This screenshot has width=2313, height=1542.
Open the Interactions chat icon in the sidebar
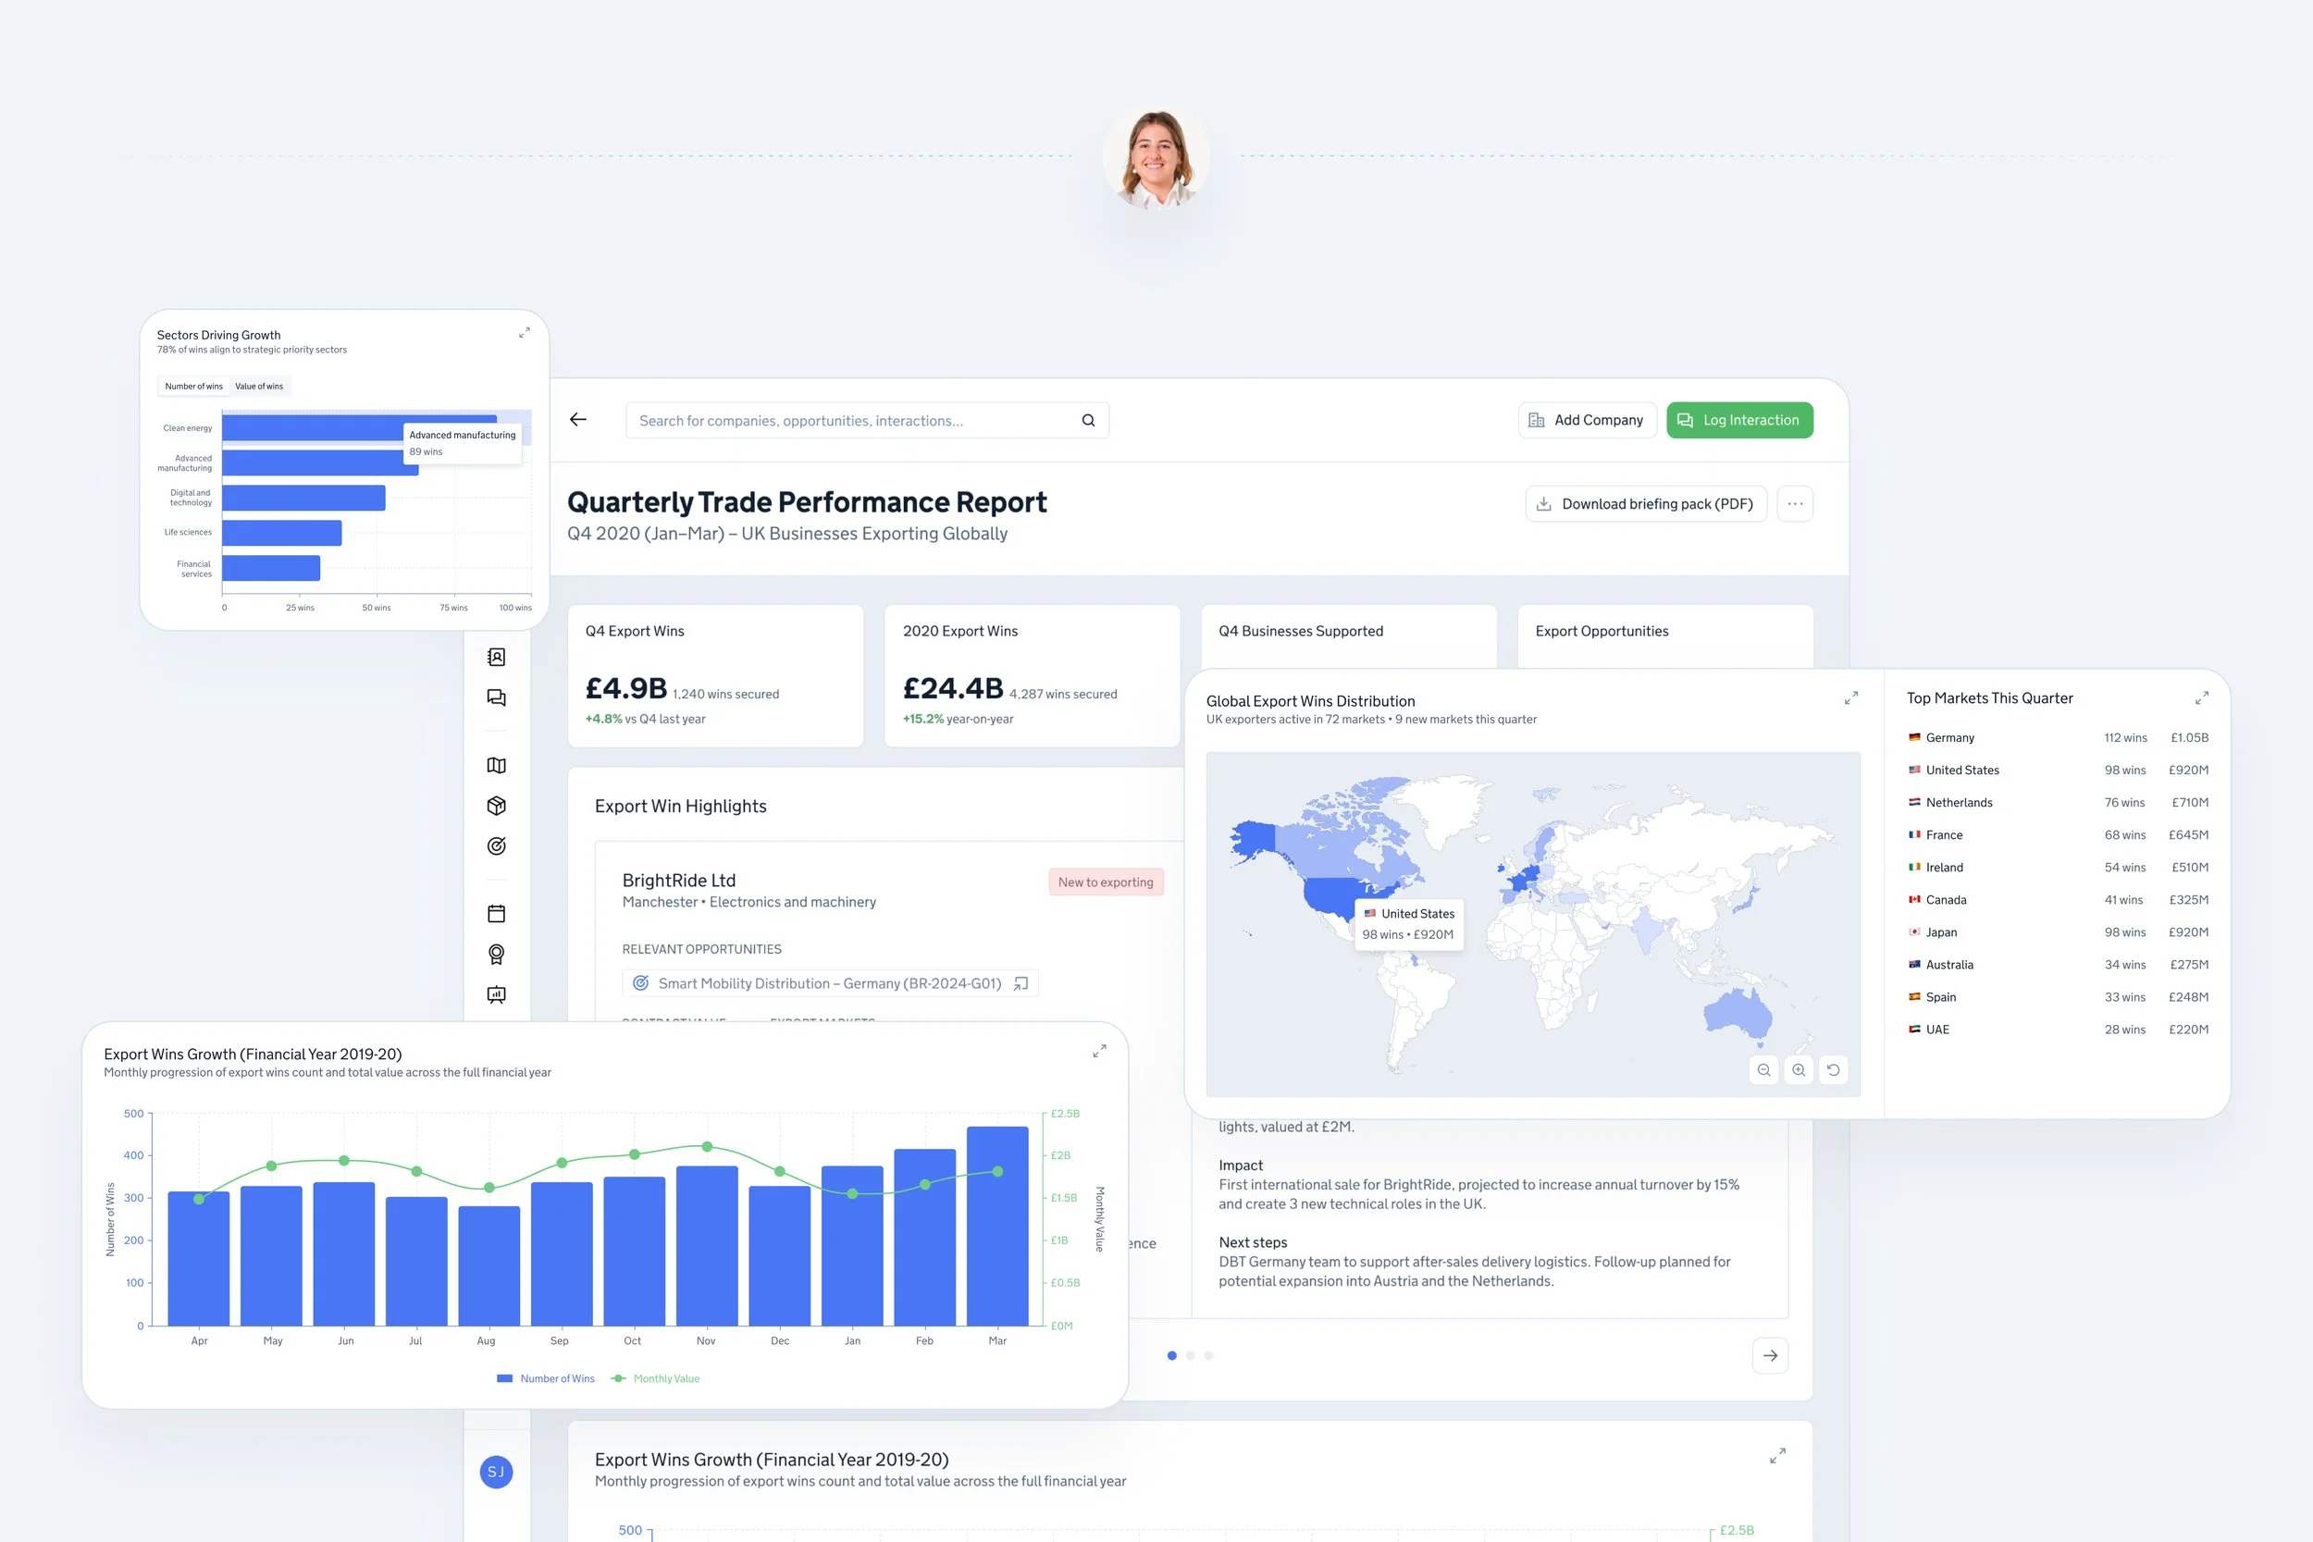[497, 697]
